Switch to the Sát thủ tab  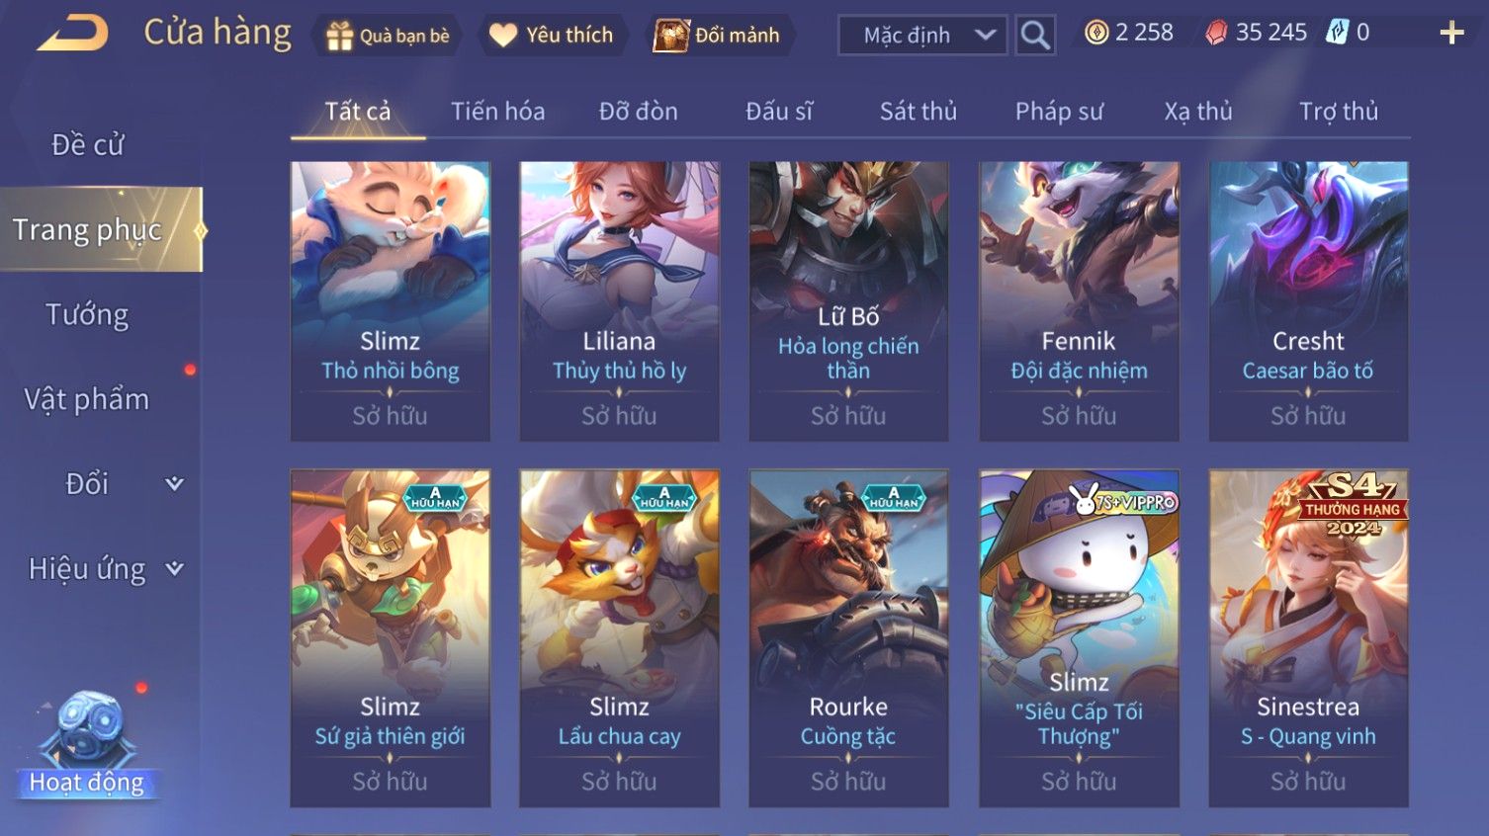click(x=919, y=112)
